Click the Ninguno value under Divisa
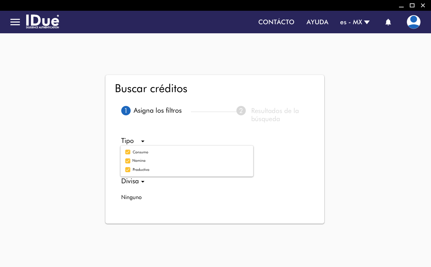The width and height of the screenshot is (431, 267). pyautogui.click(x=131, y=197)
